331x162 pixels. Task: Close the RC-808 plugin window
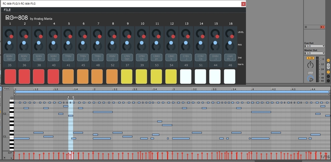243,4
